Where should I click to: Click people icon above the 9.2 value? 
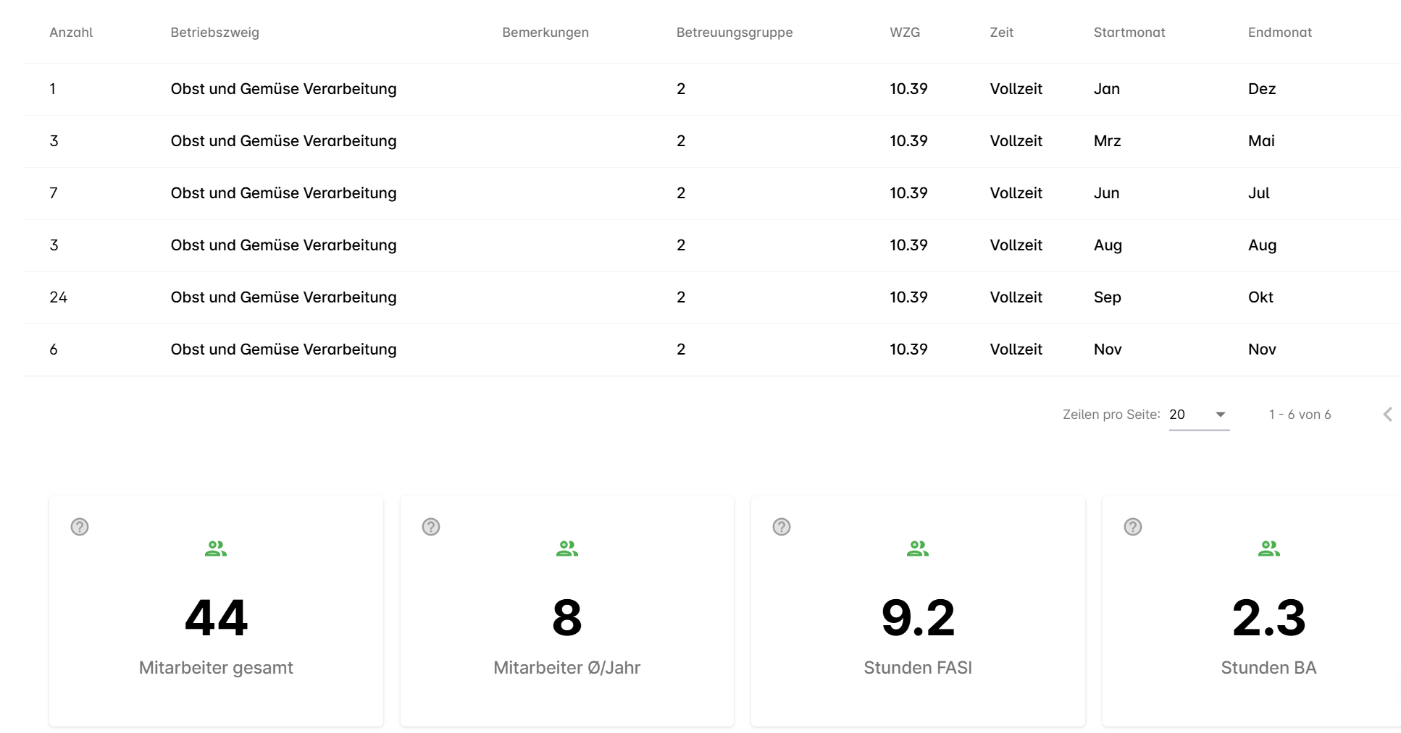tap(918, 549)
